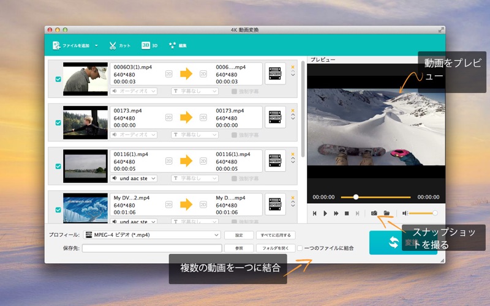Uncheck the 00116(1).mp4 file checkbox
Viewport: 490px width, 306px height.
point(58,166)
